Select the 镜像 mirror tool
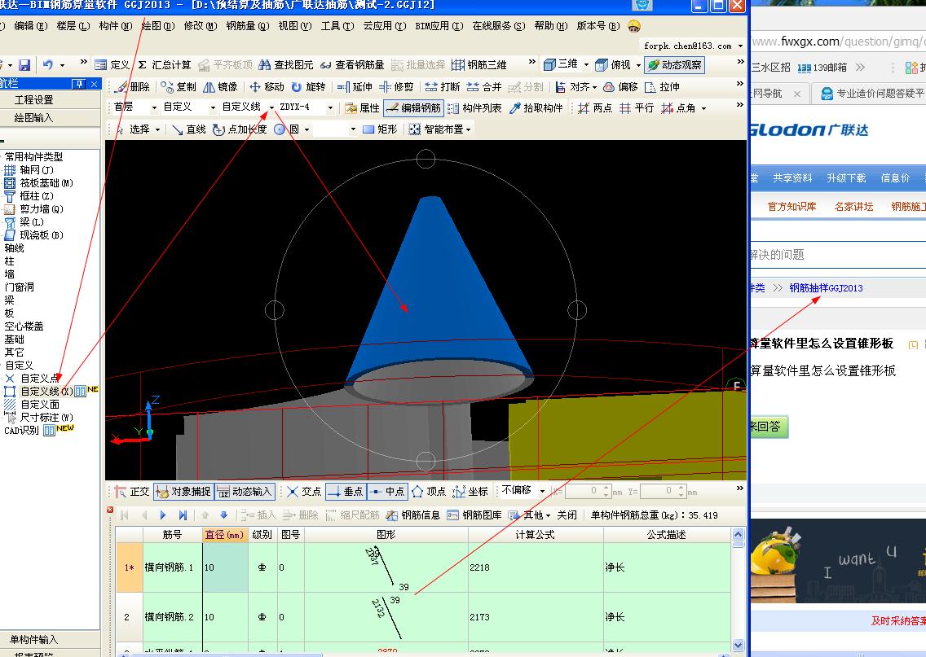 coord(220,86)
